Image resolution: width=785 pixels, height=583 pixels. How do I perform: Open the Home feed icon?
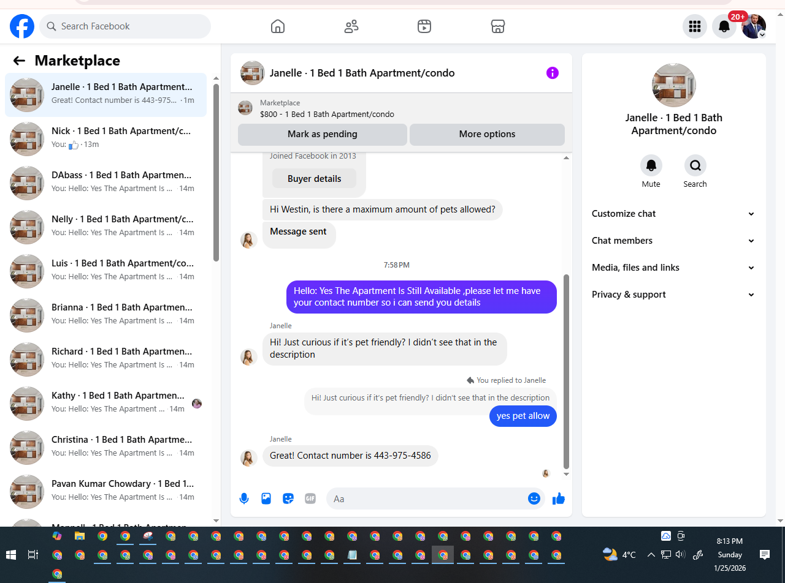click(x=278, y=26)
